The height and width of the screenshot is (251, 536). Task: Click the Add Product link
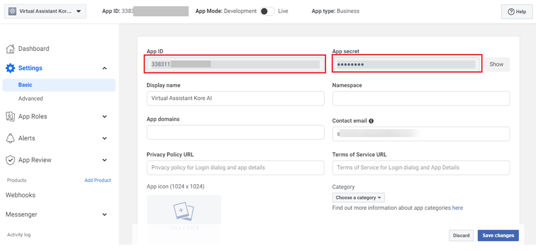[98, 180]
